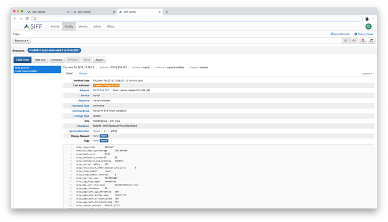388x222 pixels.
Task: Close the second SIFF Activity tab
Action: [114, 12]
